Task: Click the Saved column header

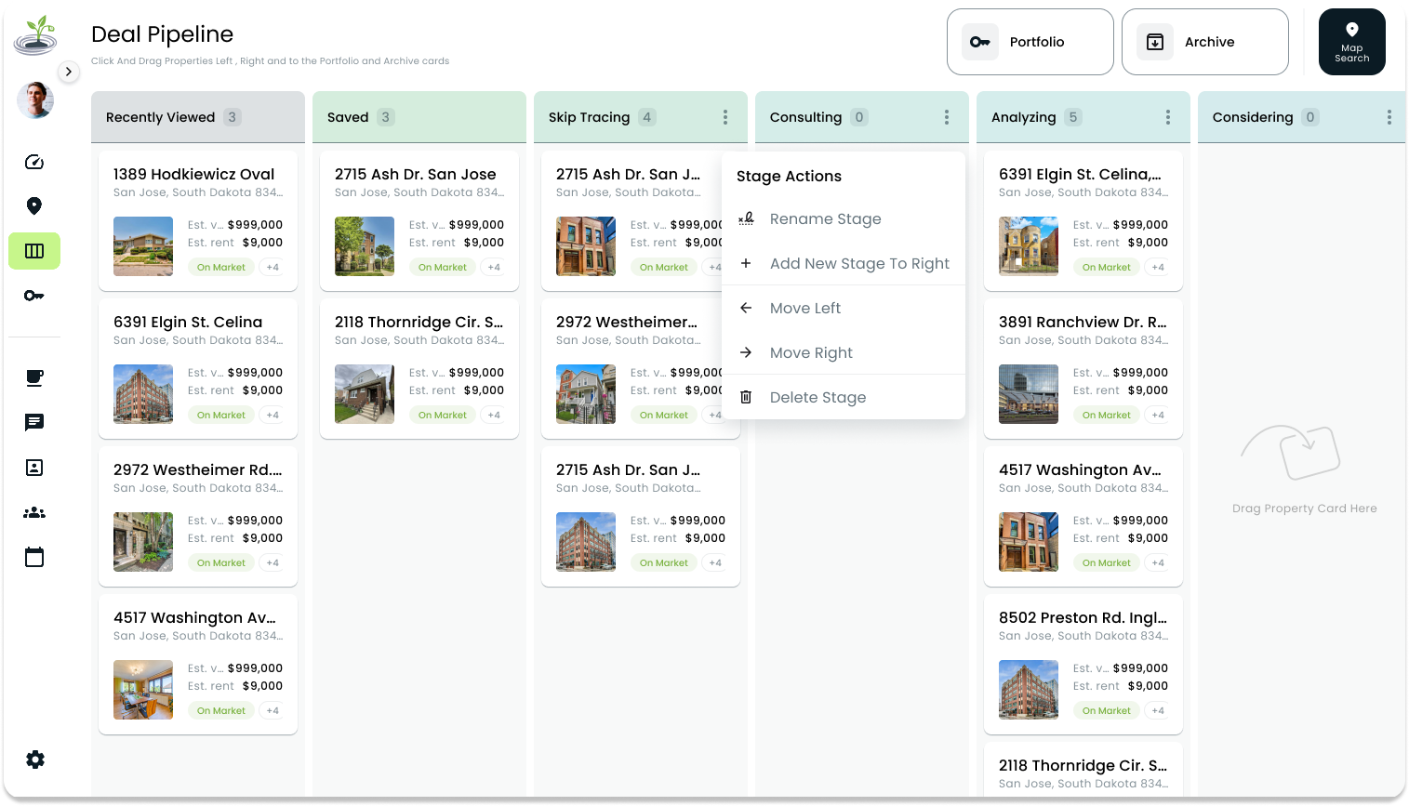Action: click(x=419, y=117)
